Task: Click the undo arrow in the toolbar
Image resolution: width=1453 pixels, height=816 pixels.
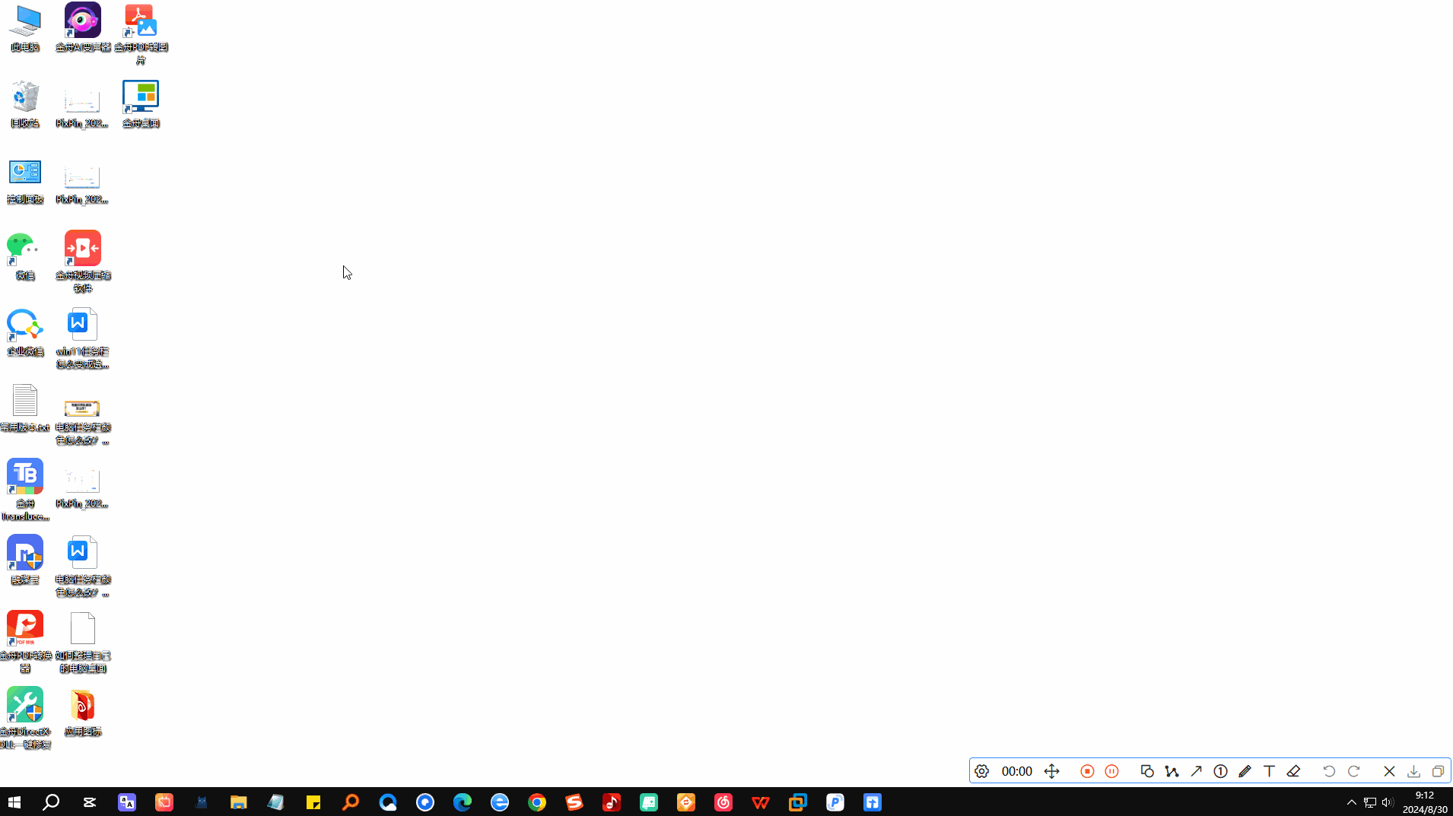Action: (x=1329, y=771)
